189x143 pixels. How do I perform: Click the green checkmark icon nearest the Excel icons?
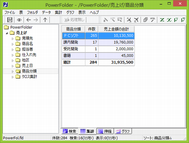176,20
